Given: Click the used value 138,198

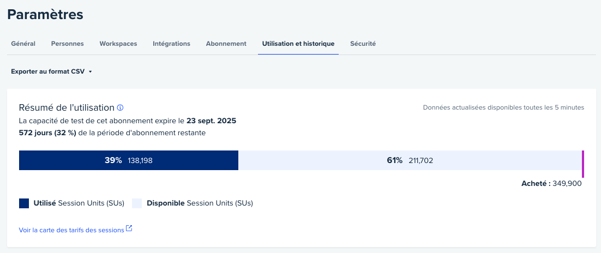Looking at the screenshot, I should [140, 161].
